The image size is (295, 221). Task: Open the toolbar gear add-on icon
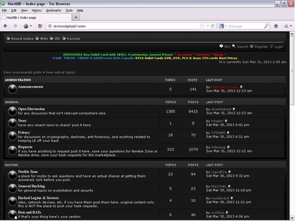point(286,26)
